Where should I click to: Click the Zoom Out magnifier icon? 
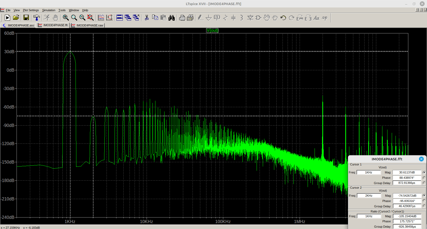[82, 18]
